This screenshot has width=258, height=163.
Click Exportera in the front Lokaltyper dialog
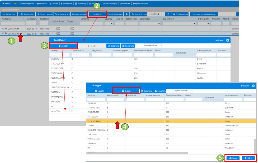(x=146, y=91)
